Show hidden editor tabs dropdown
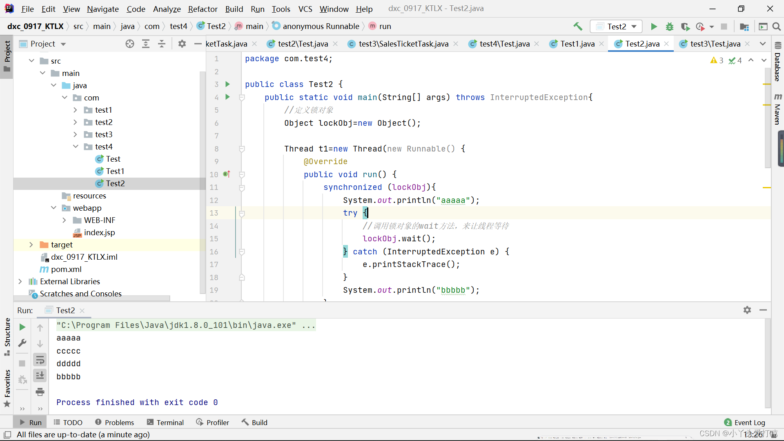The image size is (784, 441). 762,44
